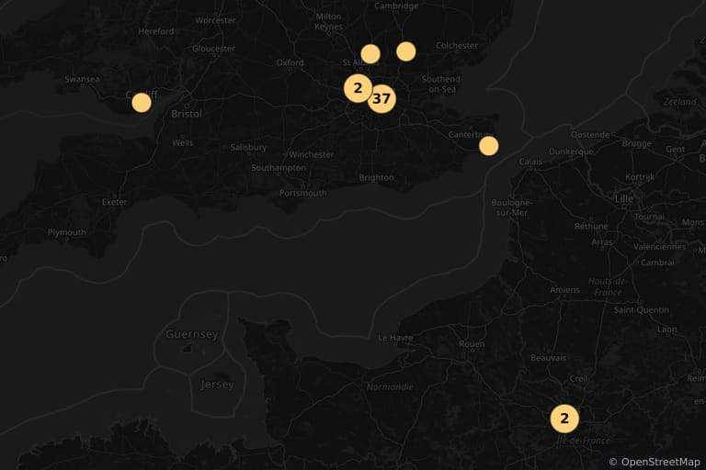Click the Béthune label
Viewport: 706px width, 470px height.
591,226
